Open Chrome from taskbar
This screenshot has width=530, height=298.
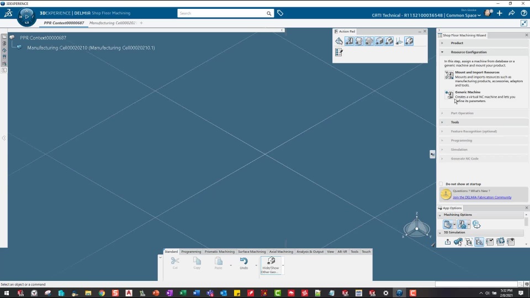[x=102, y=293]
